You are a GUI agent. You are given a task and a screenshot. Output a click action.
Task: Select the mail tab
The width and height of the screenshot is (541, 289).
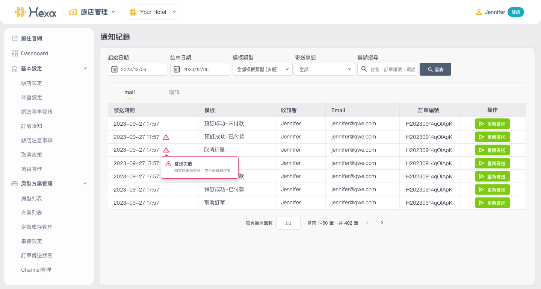130,92
